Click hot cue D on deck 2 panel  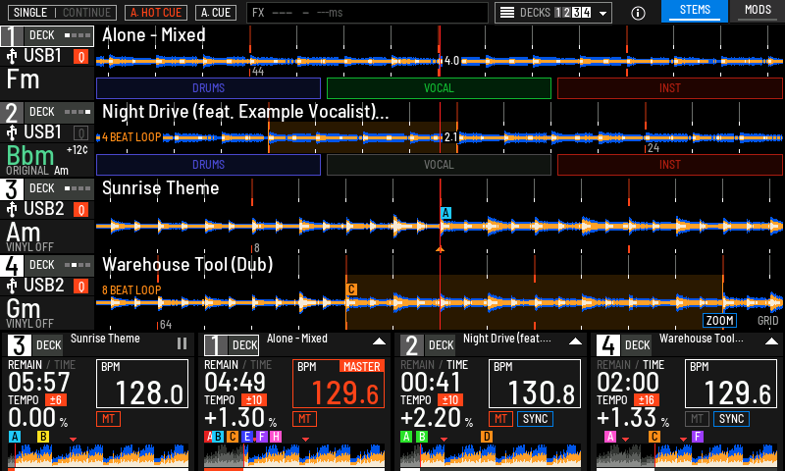pyautogui.click(x=487, y=437)
